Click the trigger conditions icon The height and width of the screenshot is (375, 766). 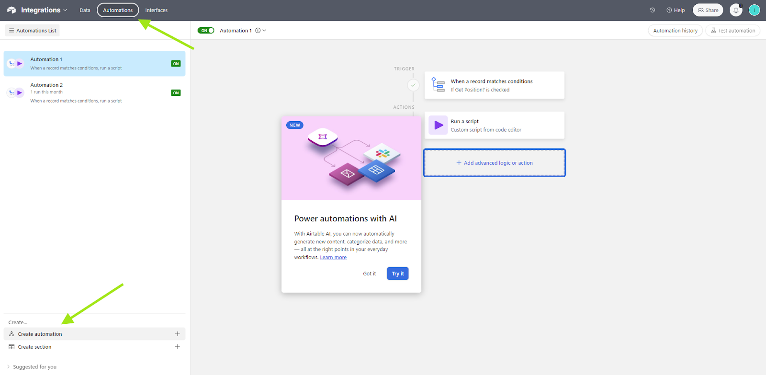[x=438, y=85]
